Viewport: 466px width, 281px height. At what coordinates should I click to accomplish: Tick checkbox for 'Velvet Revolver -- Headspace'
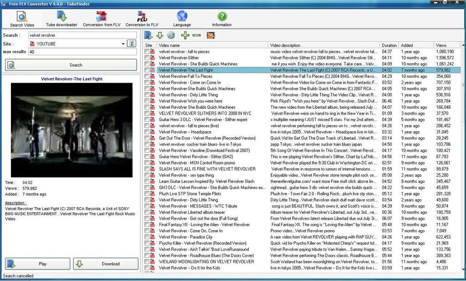click(x=147, y=132)
